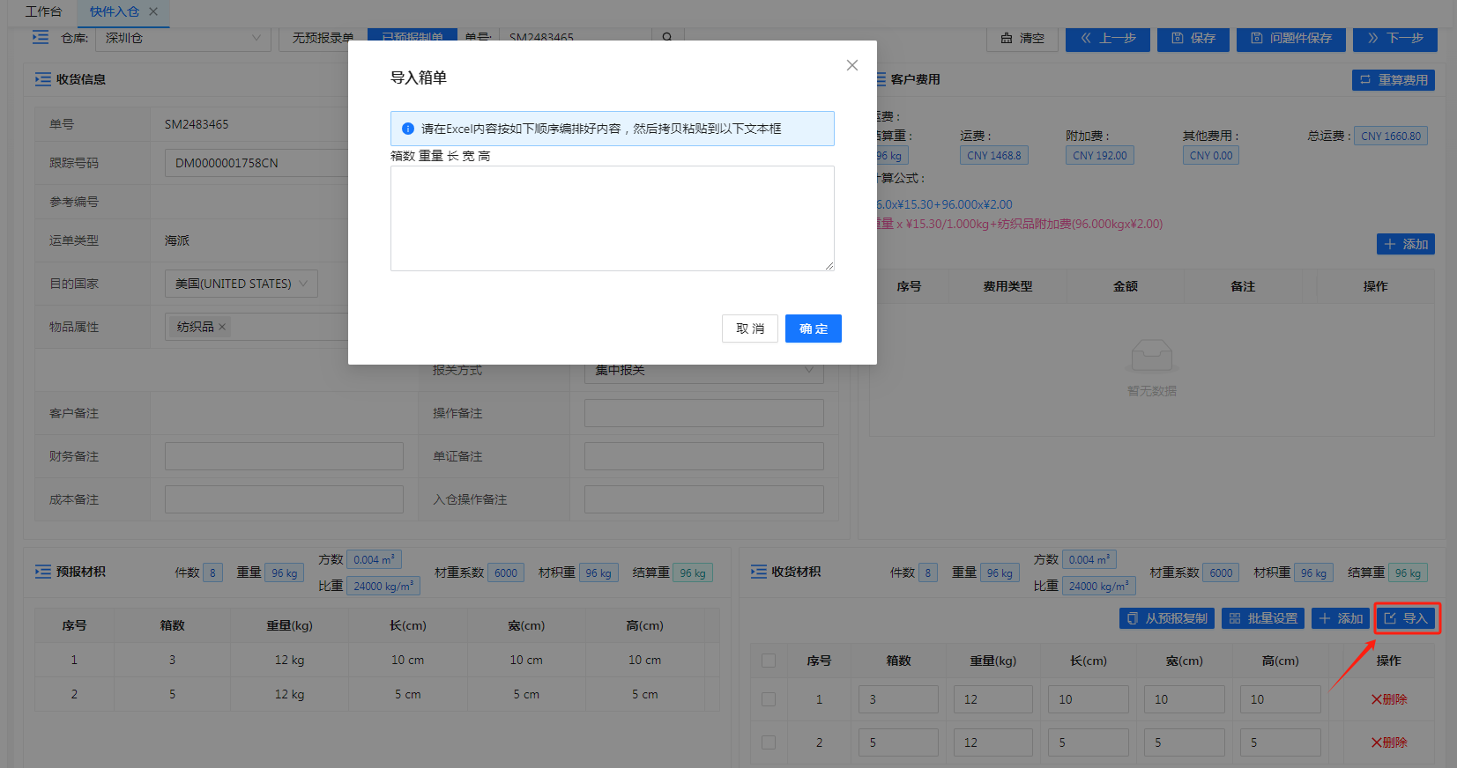Click 问题件保存 button
The image size is (1457, 768).
click(x=1291, y=39)
